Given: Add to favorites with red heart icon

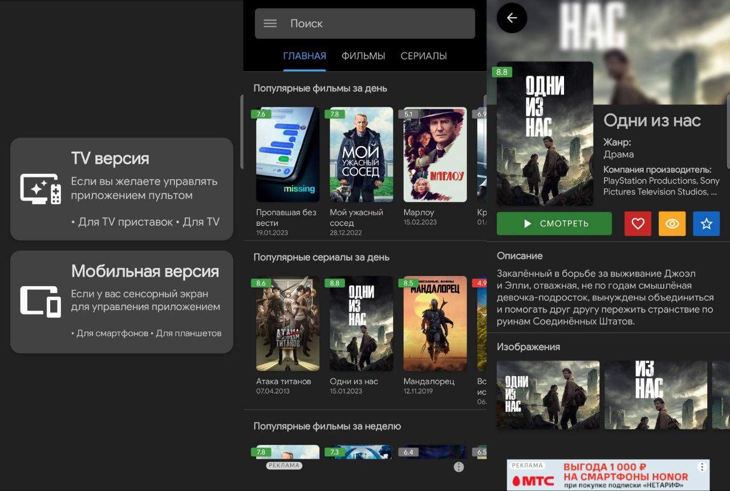Looking at the screenshot, I should [638, 224].
